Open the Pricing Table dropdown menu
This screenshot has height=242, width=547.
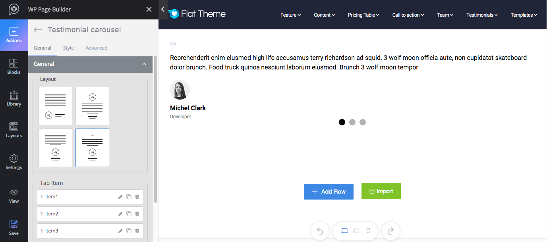pos(363,15)
